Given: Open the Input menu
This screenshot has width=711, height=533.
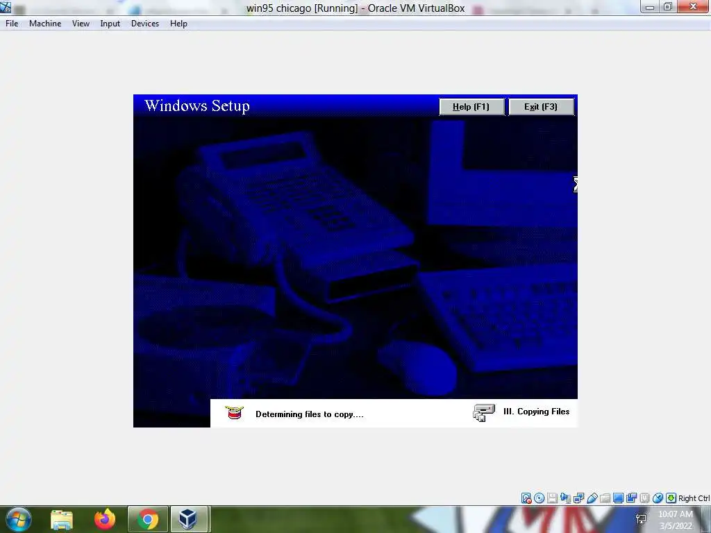Looking at the screenshot, I should pos(110,24).
